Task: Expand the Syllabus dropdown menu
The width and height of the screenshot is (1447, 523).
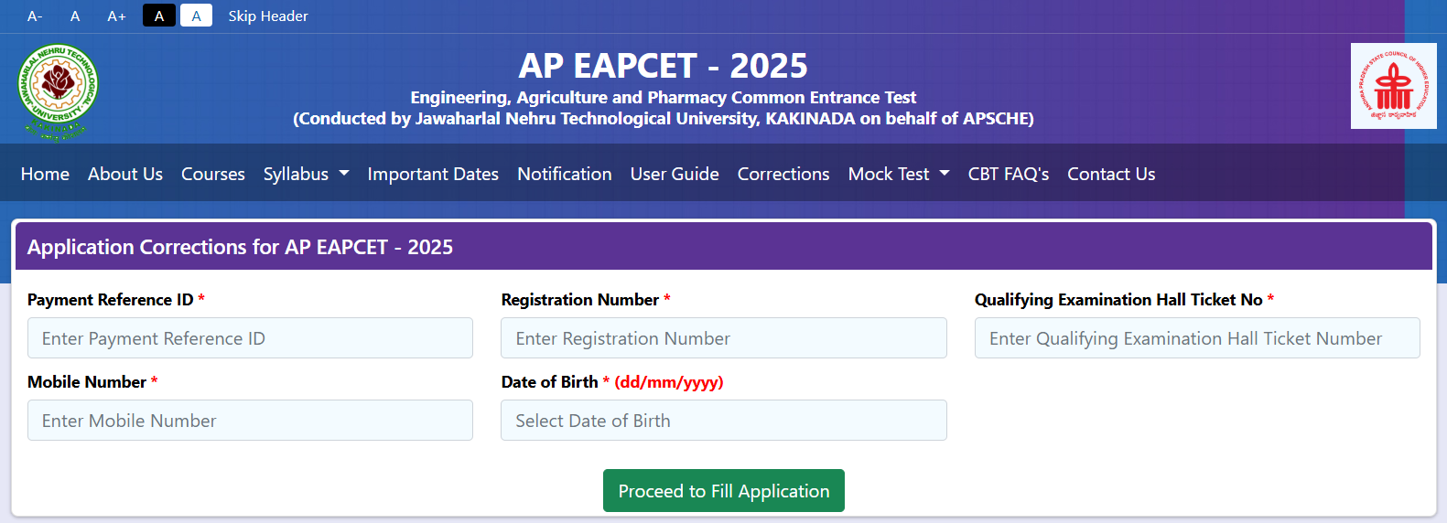Action: coord(306,174)
